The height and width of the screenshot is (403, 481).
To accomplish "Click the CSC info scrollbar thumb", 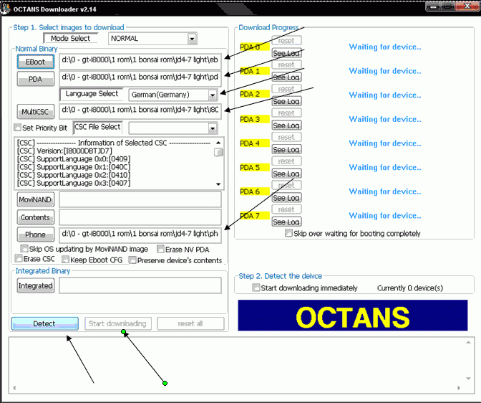I will 218,152.
